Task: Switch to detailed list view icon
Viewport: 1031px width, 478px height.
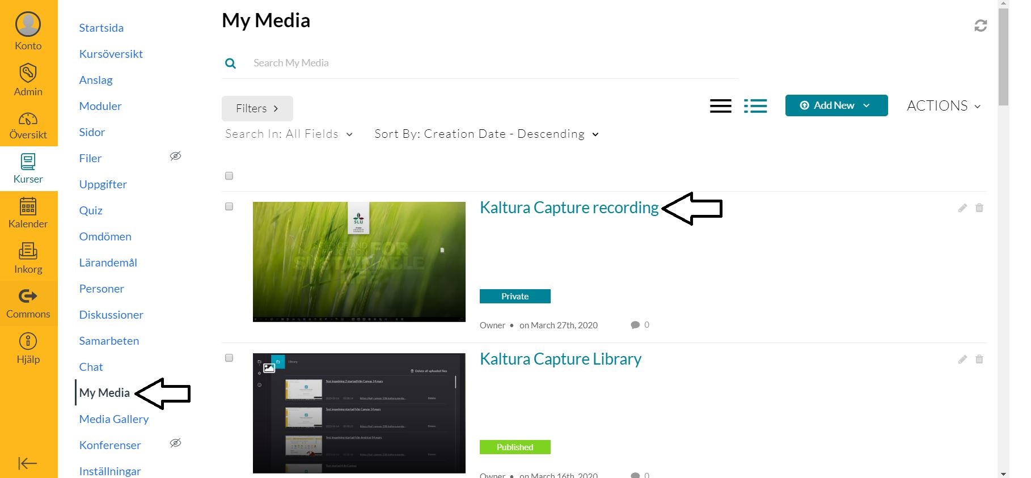Action: [x=755, y=106]
